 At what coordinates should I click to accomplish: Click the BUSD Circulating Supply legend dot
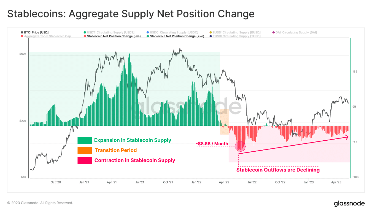tap(211, 33)
